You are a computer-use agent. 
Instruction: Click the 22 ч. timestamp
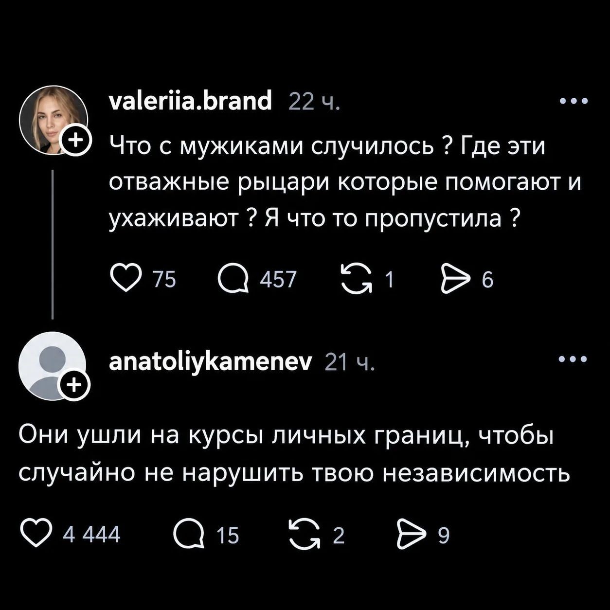[x=314, y=101]
